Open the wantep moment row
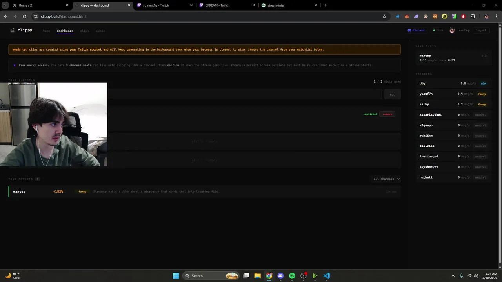 (x=204, y=192)
